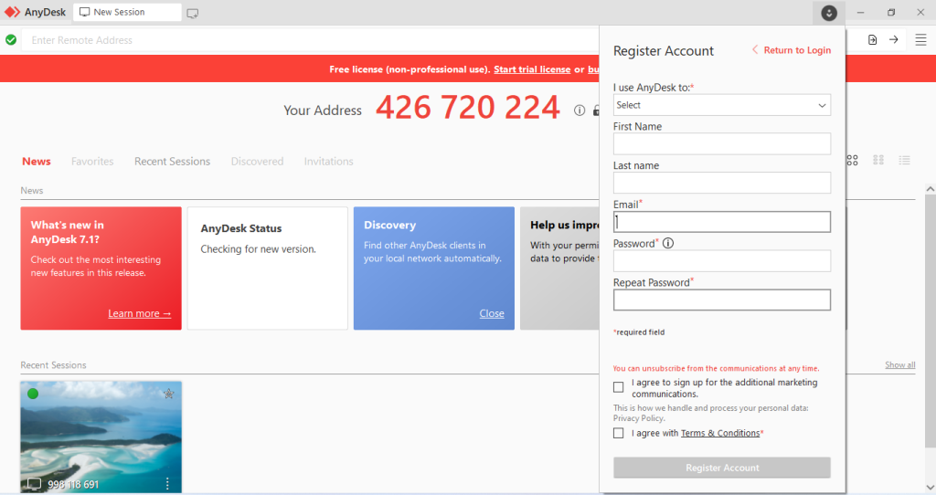The image size is (936, 495).
Task: Switch to list view
Action: tap(904, 161)
